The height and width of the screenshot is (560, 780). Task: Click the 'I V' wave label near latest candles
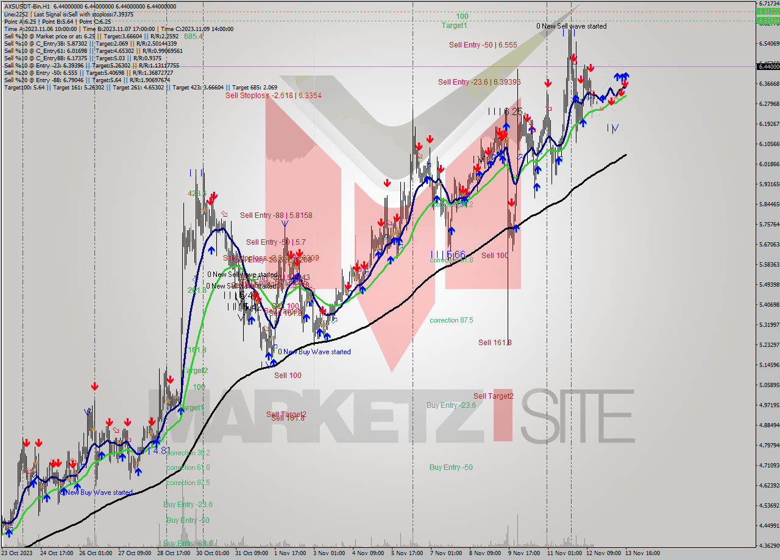coord(612,128)
